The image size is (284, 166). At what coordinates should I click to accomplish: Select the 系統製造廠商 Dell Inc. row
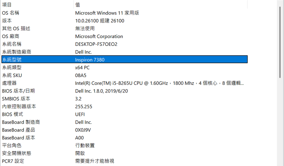(x=125, y=52)
